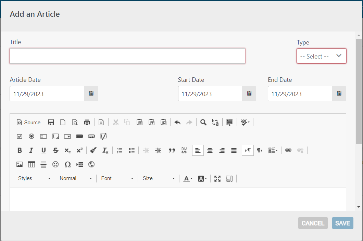Toggle block quote formatting

(172, 151)
